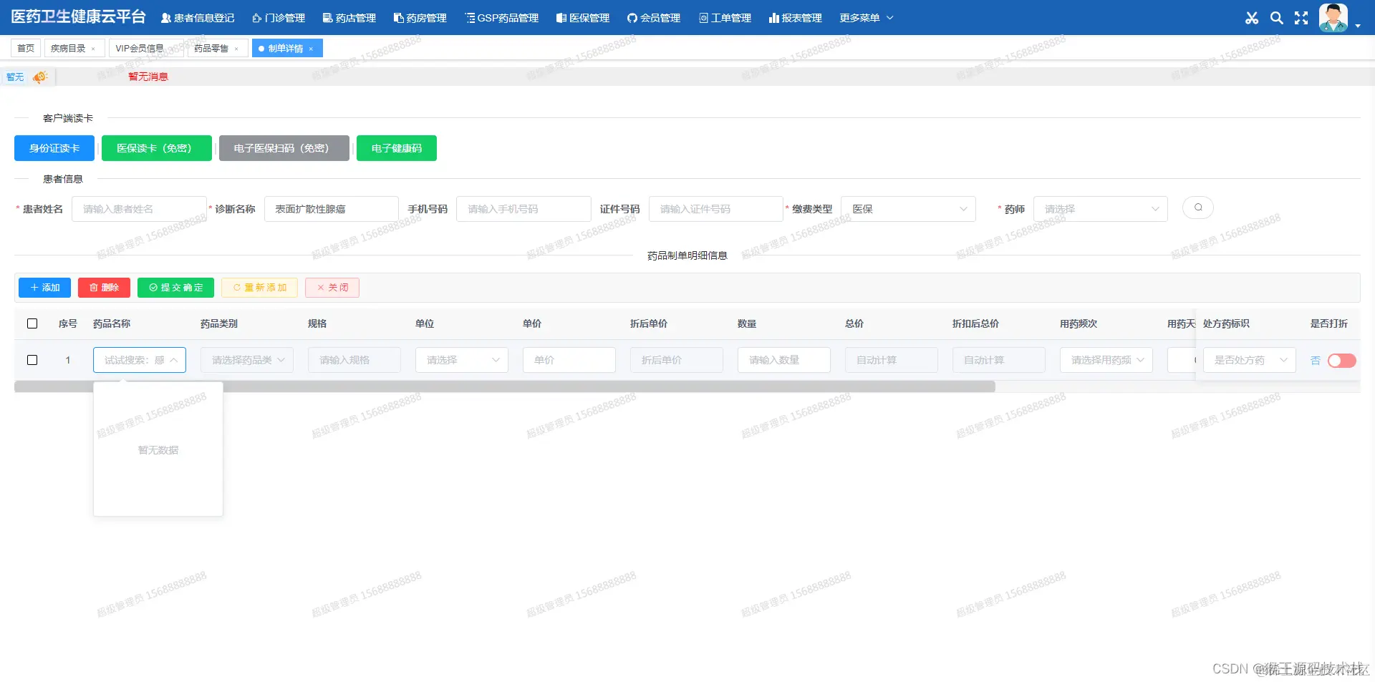The image size is (1375, 682).
Task: Click the 重新添加 button
Action: tap(259, 288)
